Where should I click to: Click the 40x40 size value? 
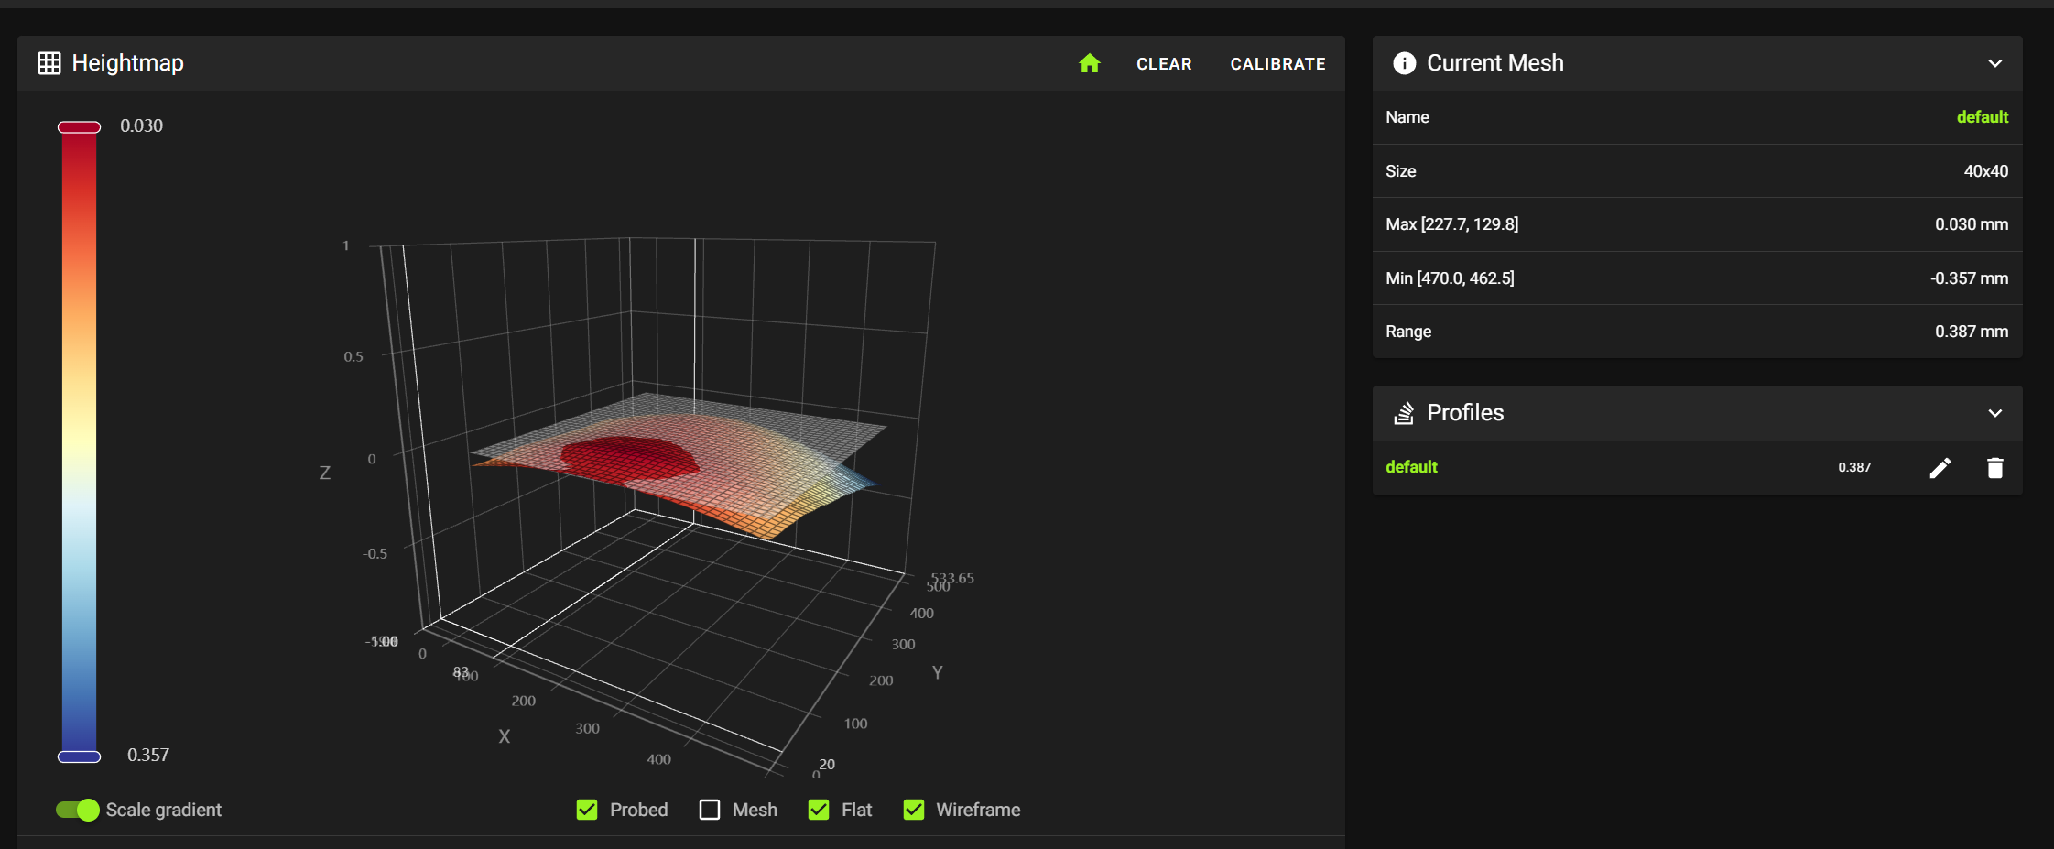click(1985, 171)
